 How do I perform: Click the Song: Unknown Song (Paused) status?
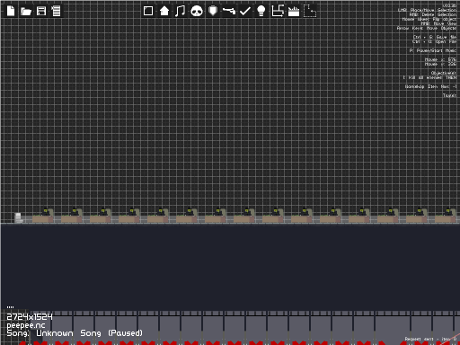(75, 333)
